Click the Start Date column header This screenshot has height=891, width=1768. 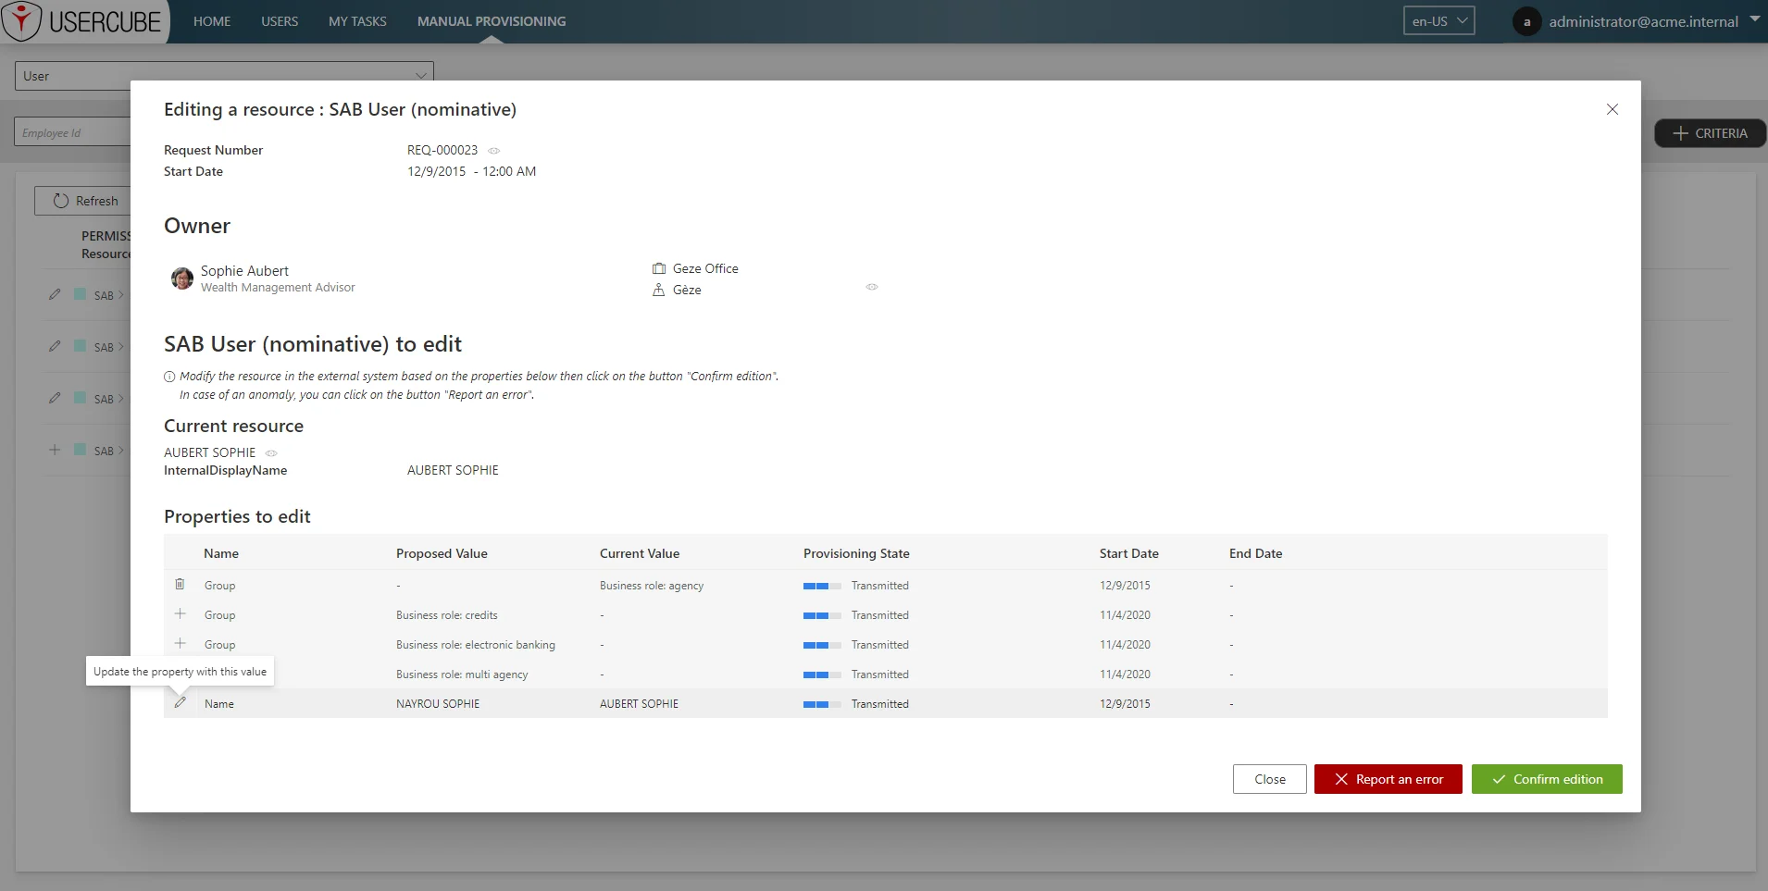[1129, 553]
